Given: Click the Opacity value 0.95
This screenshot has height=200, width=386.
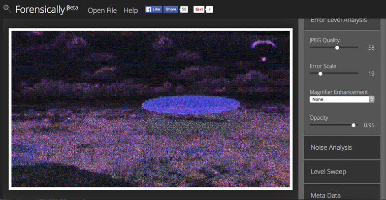Looking at the screenshot, I should (x=369, y=125).
